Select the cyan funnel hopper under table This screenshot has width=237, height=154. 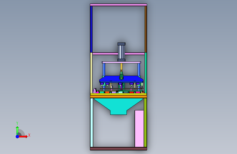[x=118, y=106]
